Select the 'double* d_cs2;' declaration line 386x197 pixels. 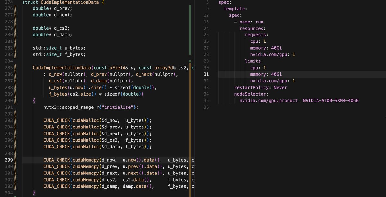pos(51,28)
